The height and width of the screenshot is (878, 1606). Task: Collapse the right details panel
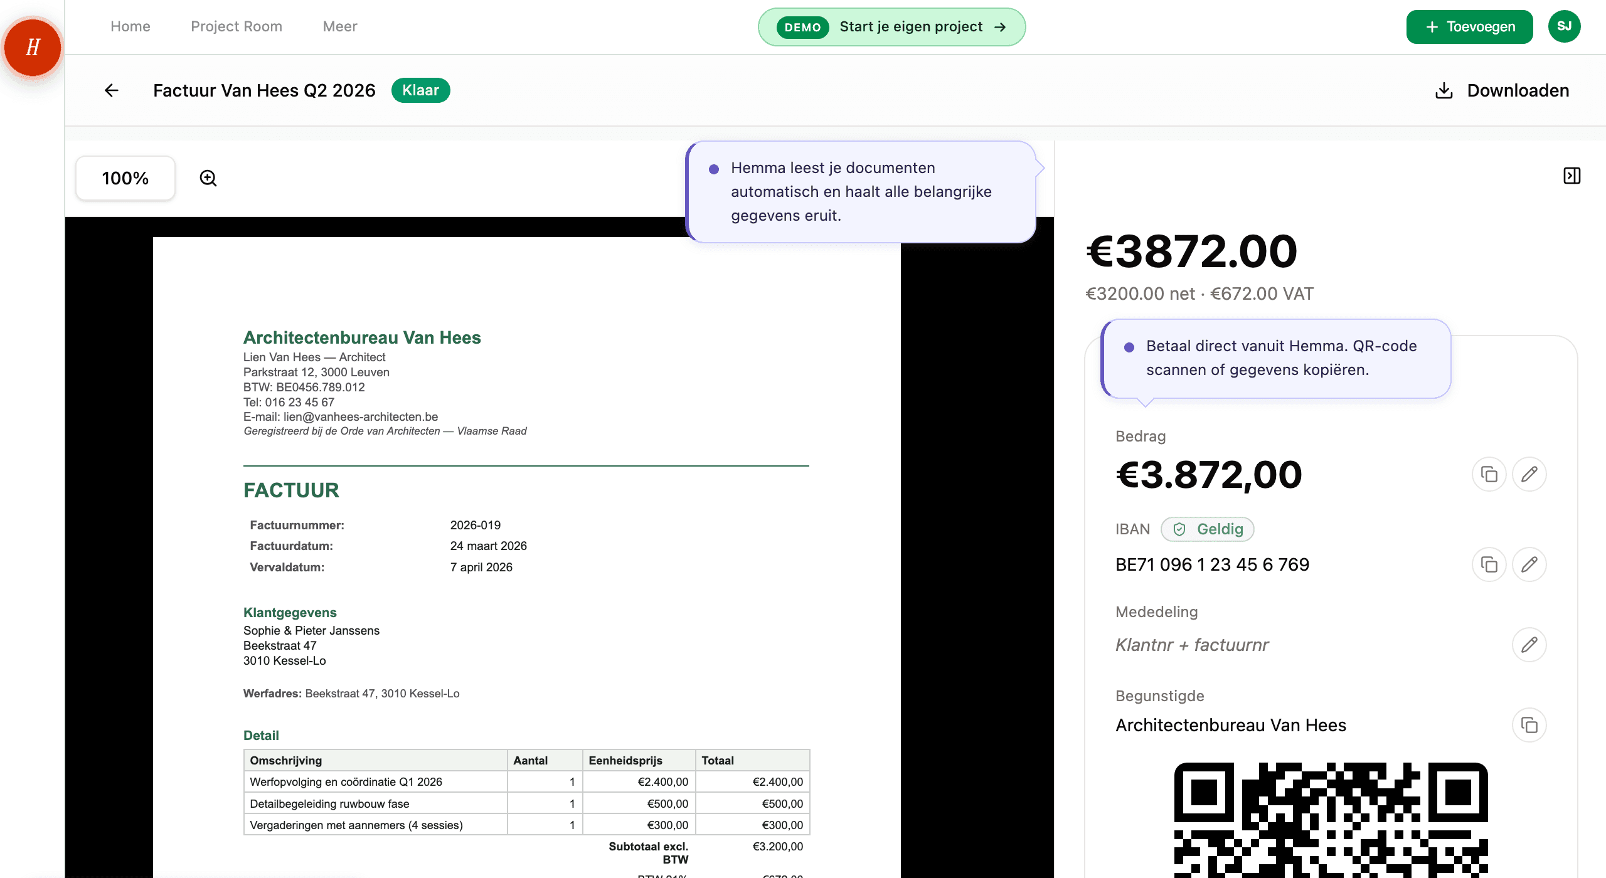click(x=1571, y=176)
